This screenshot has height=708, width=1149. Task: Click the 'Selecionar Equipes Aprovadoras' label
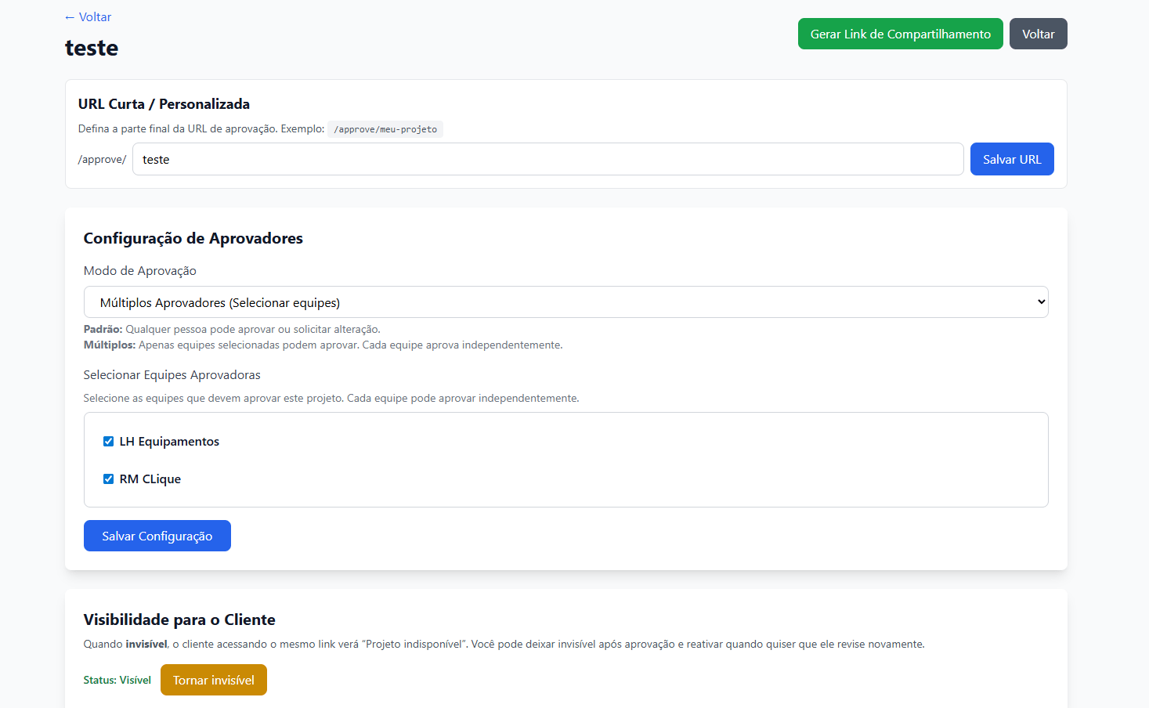172,375
